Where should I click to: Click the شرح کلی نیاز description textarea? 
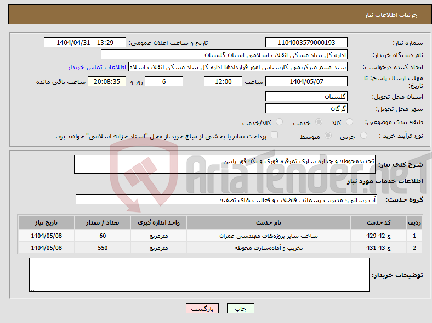tap(225, 164)
